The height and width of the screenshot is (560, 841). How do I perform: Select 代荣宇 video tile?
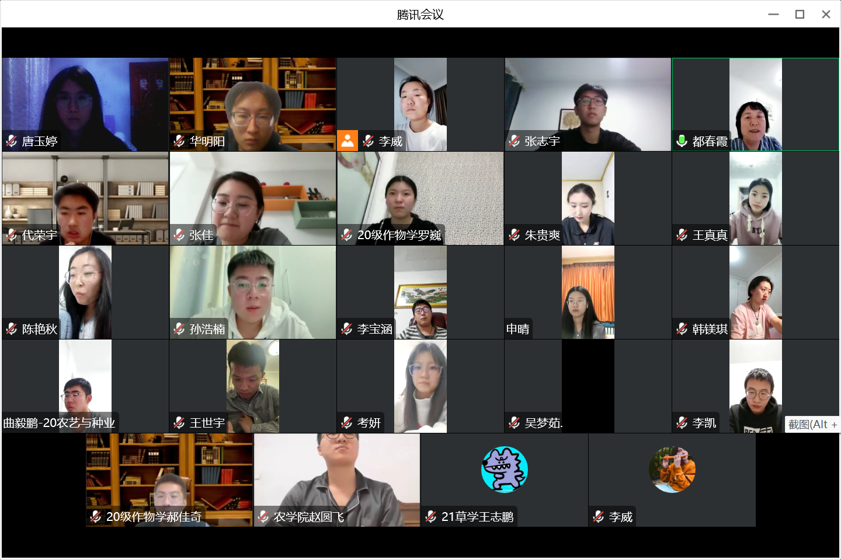point(85,198)
